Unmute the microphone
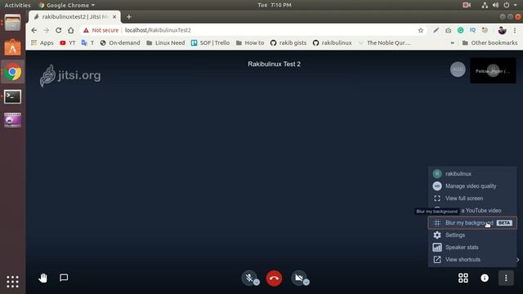The height and width of the screenshot is (294, 523). [249, 278]
